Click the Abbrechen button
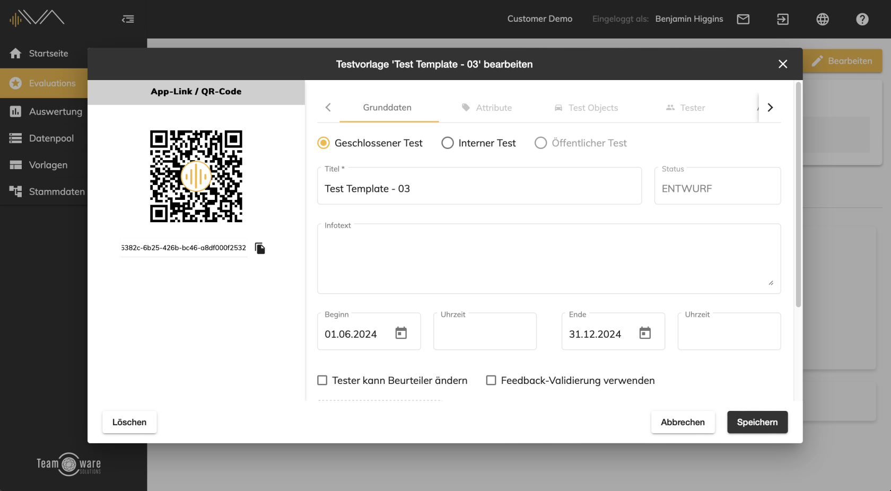Viewport: 891px width, 491px height. 683,422
